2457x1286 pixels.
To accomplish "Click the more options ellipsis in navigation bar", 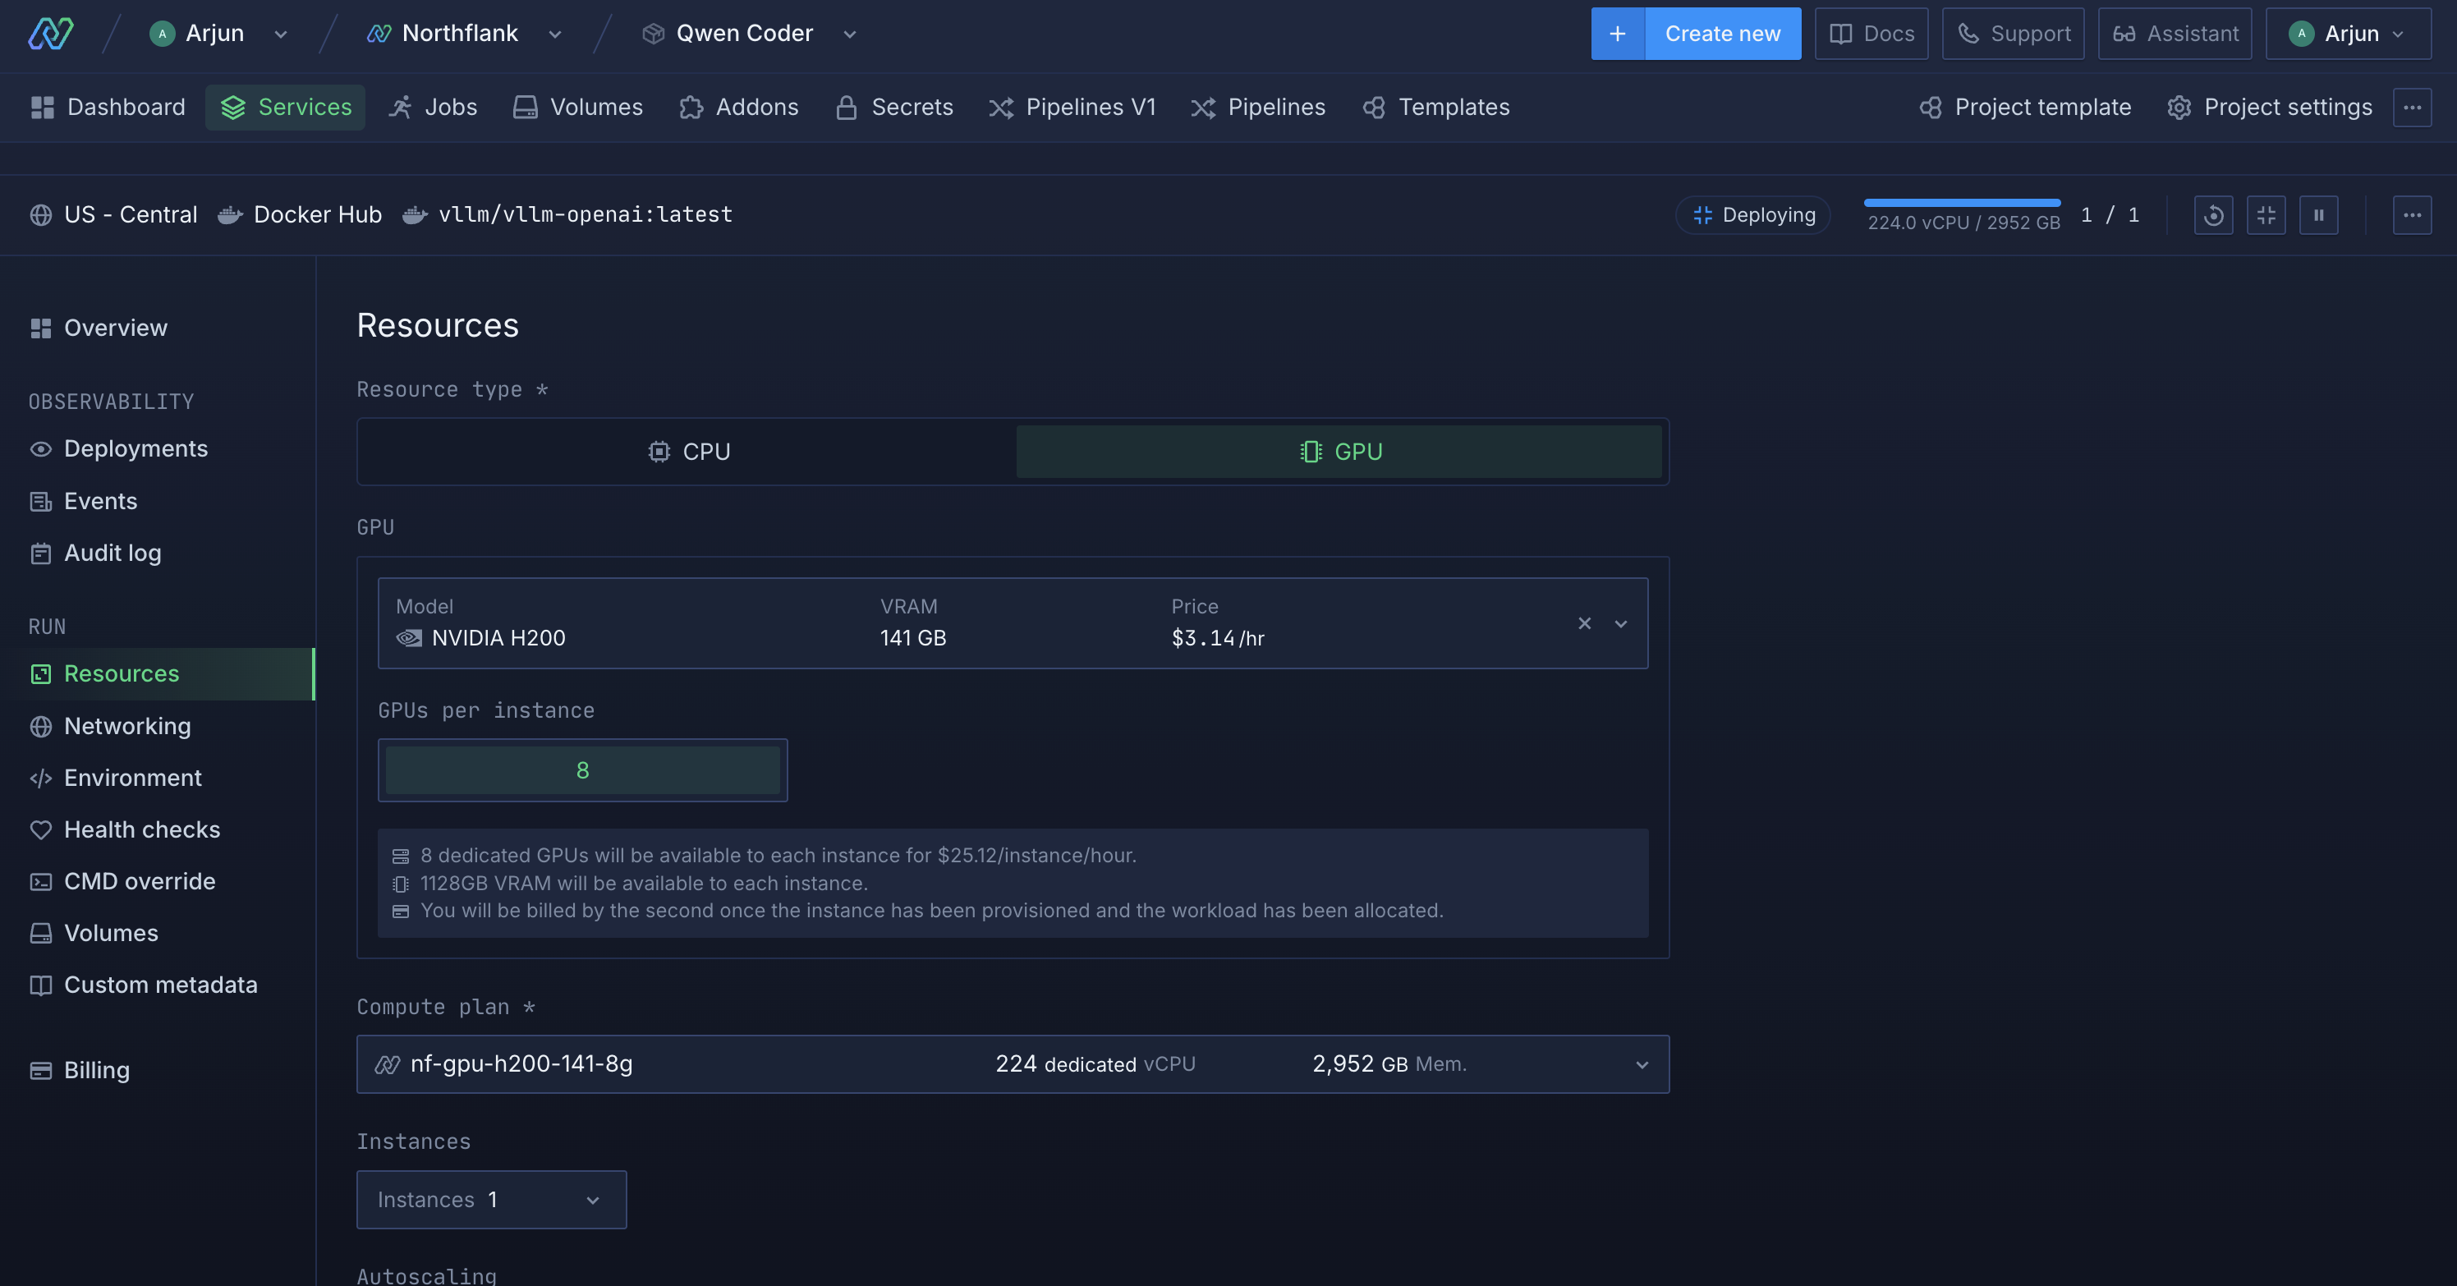I will pyautogui.click(x=2412, y=108).
